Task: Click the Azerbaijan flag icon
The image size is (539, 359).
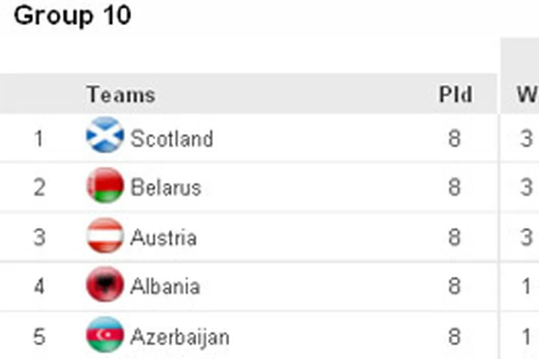Action: 105,334
